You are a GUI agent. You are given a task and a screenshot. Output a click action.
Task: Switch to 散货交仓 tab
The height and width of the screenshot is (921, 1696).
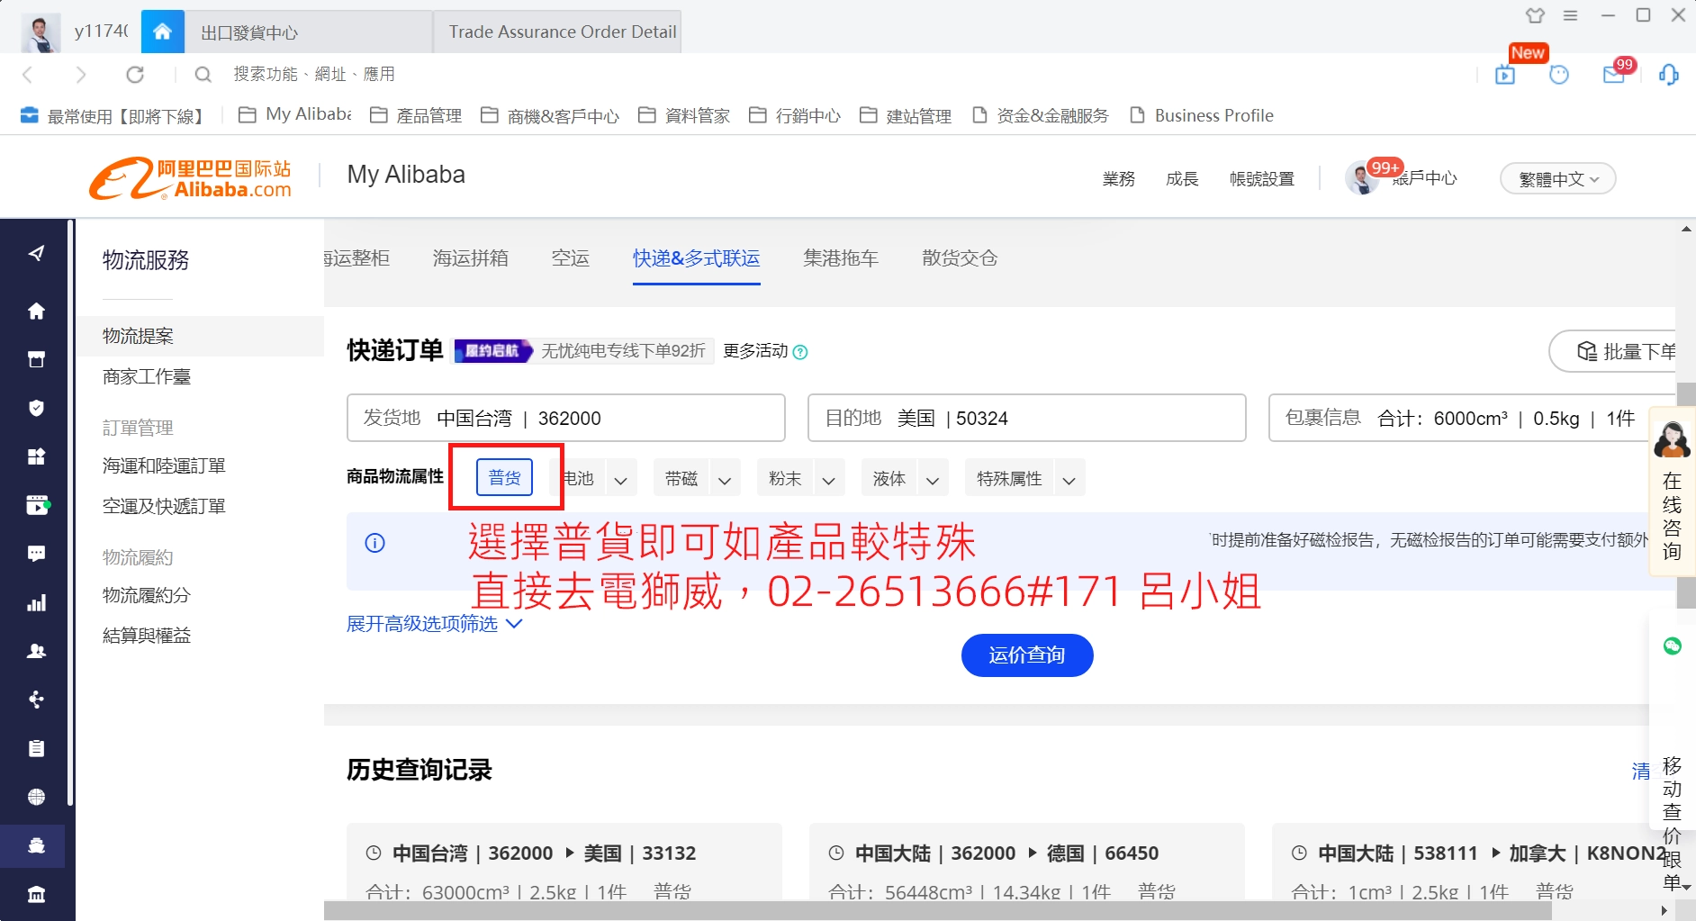click(960, 258)
